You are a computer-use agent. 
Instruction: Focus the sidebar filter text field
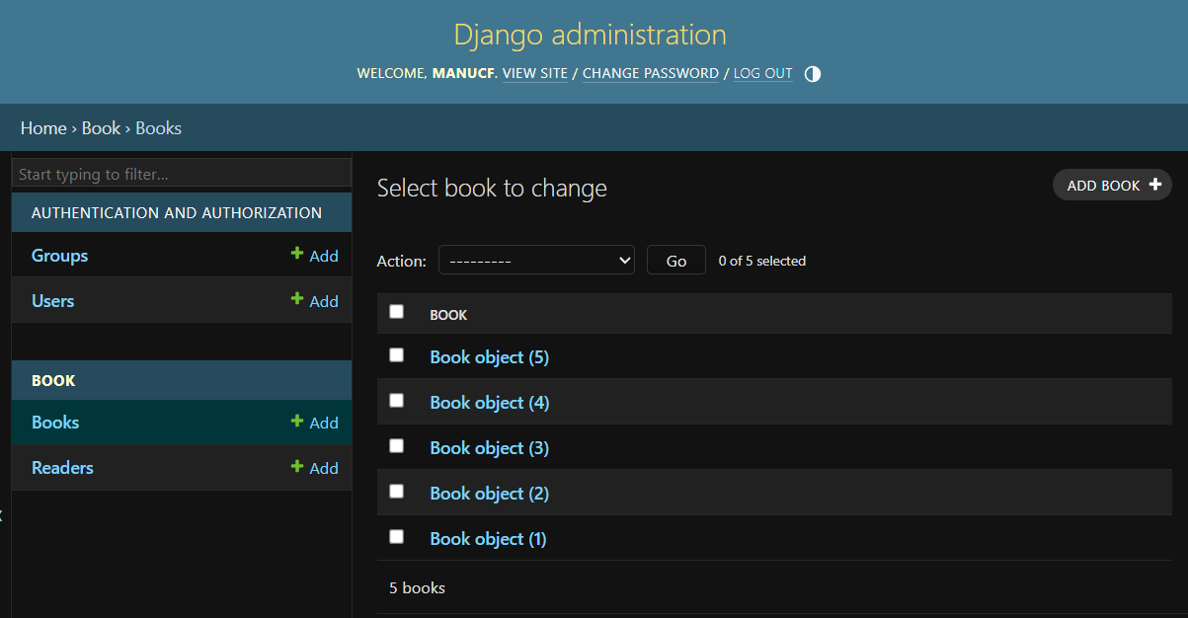tap(182, 174)
